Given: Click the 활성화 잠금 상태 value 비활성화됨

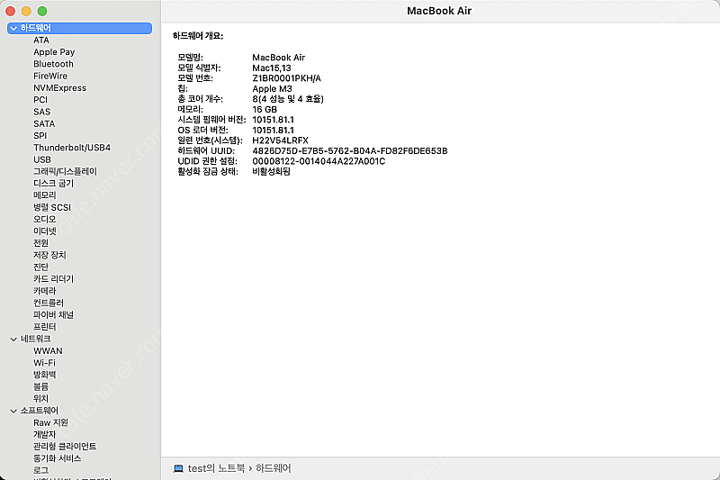Looking at the screenshot, I should pyautogui.click(x=272, y=172).
